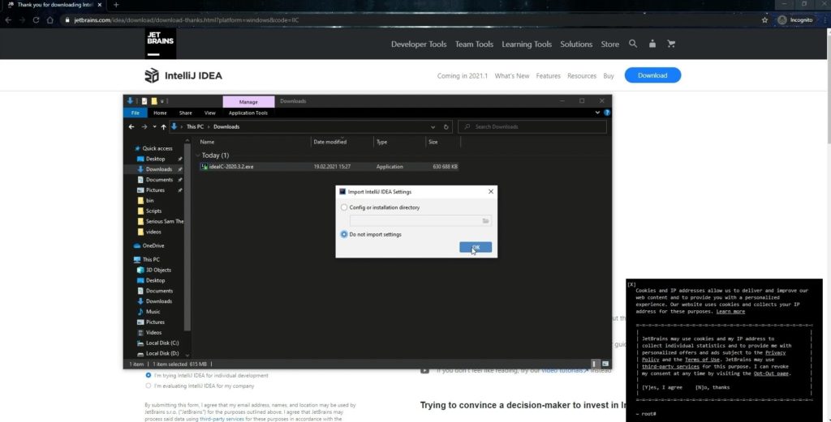The width and height of the screenshot is (831, 422).
Task: Click '[N]o, thanks' in cookie console
Action: (x=713, y=387)
